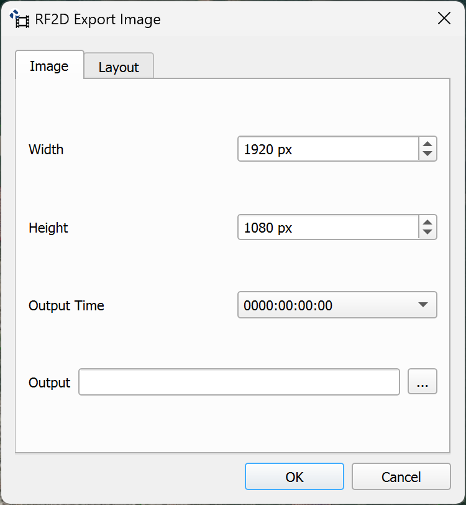Screen dimensions: 466x505
Task: Click inside the Width value field
Action: (327, 149)
